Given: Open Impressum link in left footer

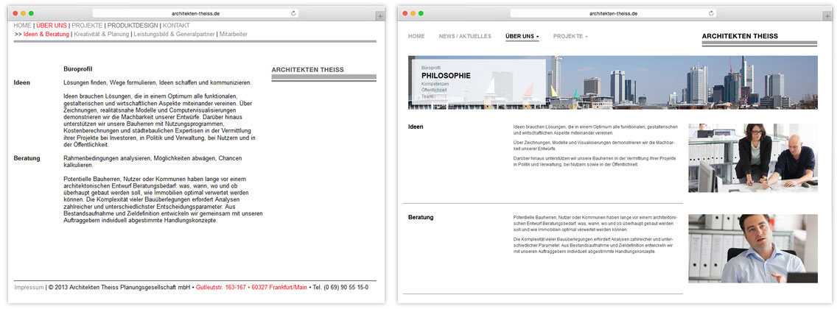Looking at the screenshot, I should [29, 287].
